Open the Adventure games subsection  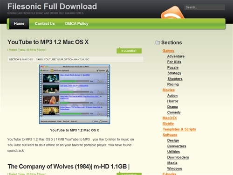click(176, 56)
